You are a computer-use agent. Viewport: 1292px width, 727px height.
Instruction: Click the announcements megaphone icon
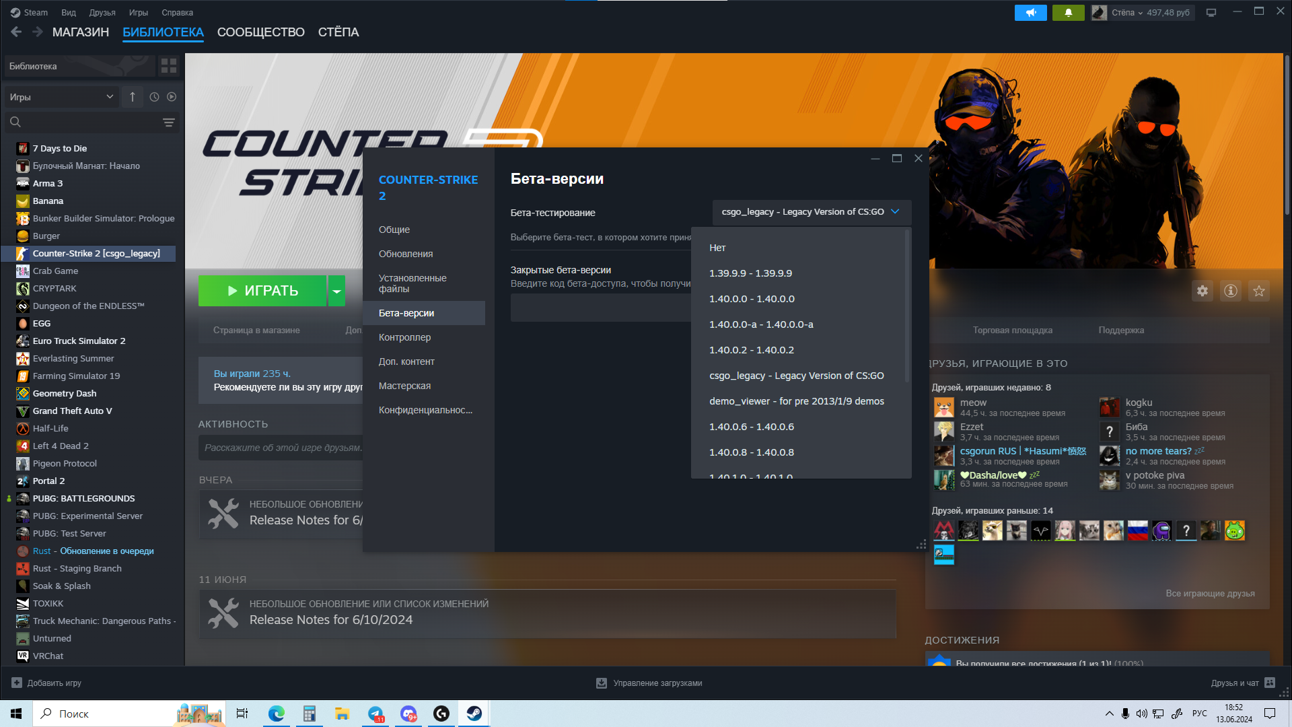[x=1030, y=13]
